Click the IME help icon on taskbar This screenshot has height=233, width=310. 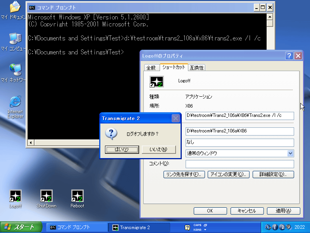coord(187,228)
